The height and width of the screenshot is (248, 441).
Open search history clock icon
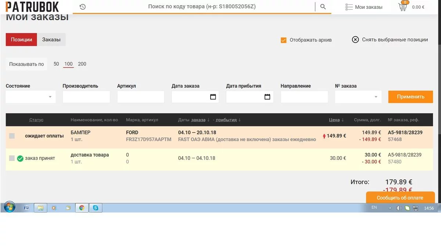coord(83,7)
